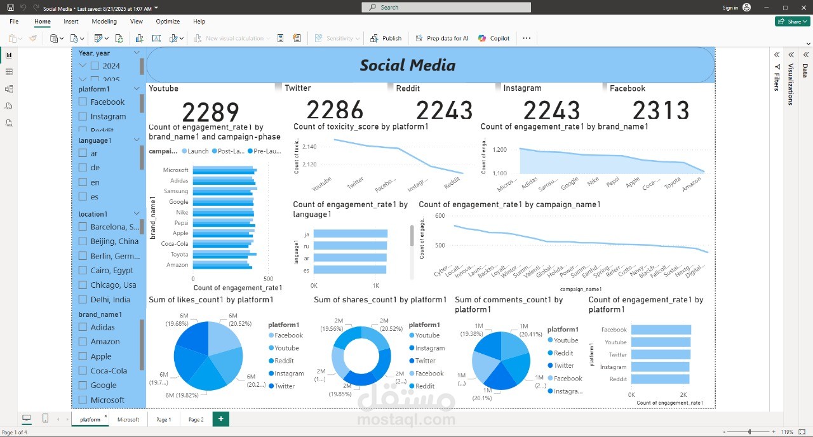813x437 pixels.
Task: Click the Publish button
Action: (x=386, y=38)
